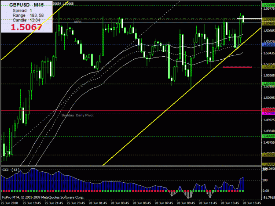This screenshot has height=206, width=275.
Task: Click the 1.50605 price axis label
Action: point(269,31)
